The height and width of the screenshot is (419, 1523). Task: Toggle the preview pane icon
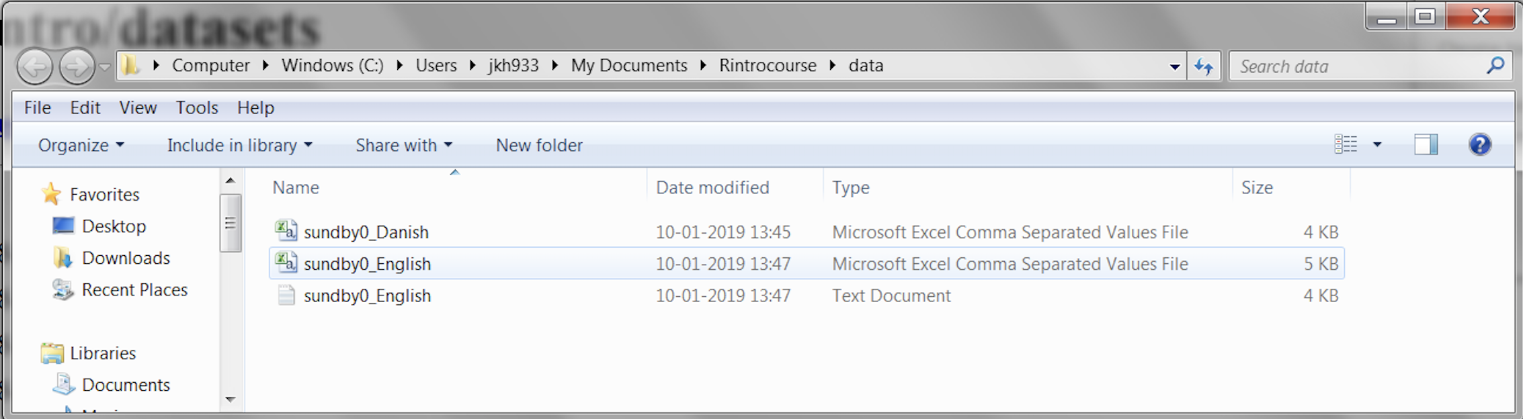click(1425, 144)
